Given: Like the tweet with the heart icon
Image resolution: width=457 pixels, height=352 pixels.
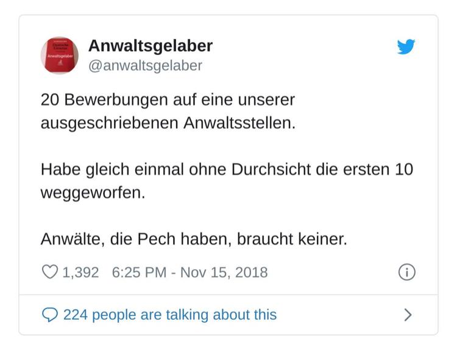Looking at the screenshot, I should pos(49,272).
